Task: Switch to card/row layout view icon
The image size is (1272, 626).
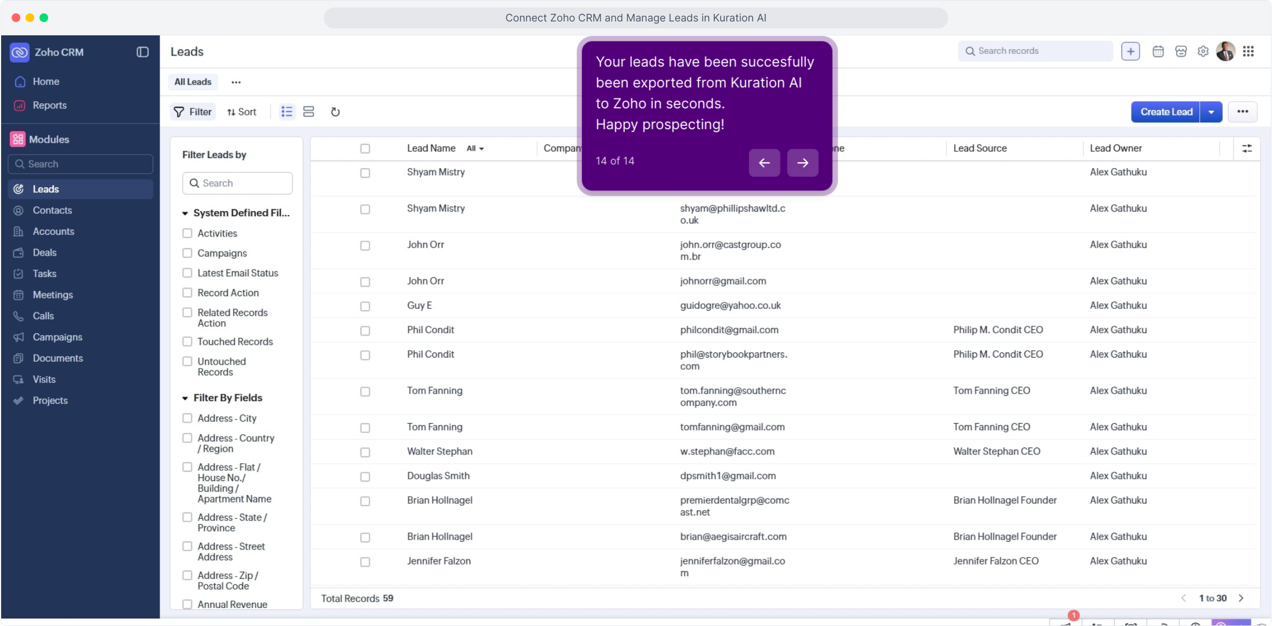Action: (309, 112)
